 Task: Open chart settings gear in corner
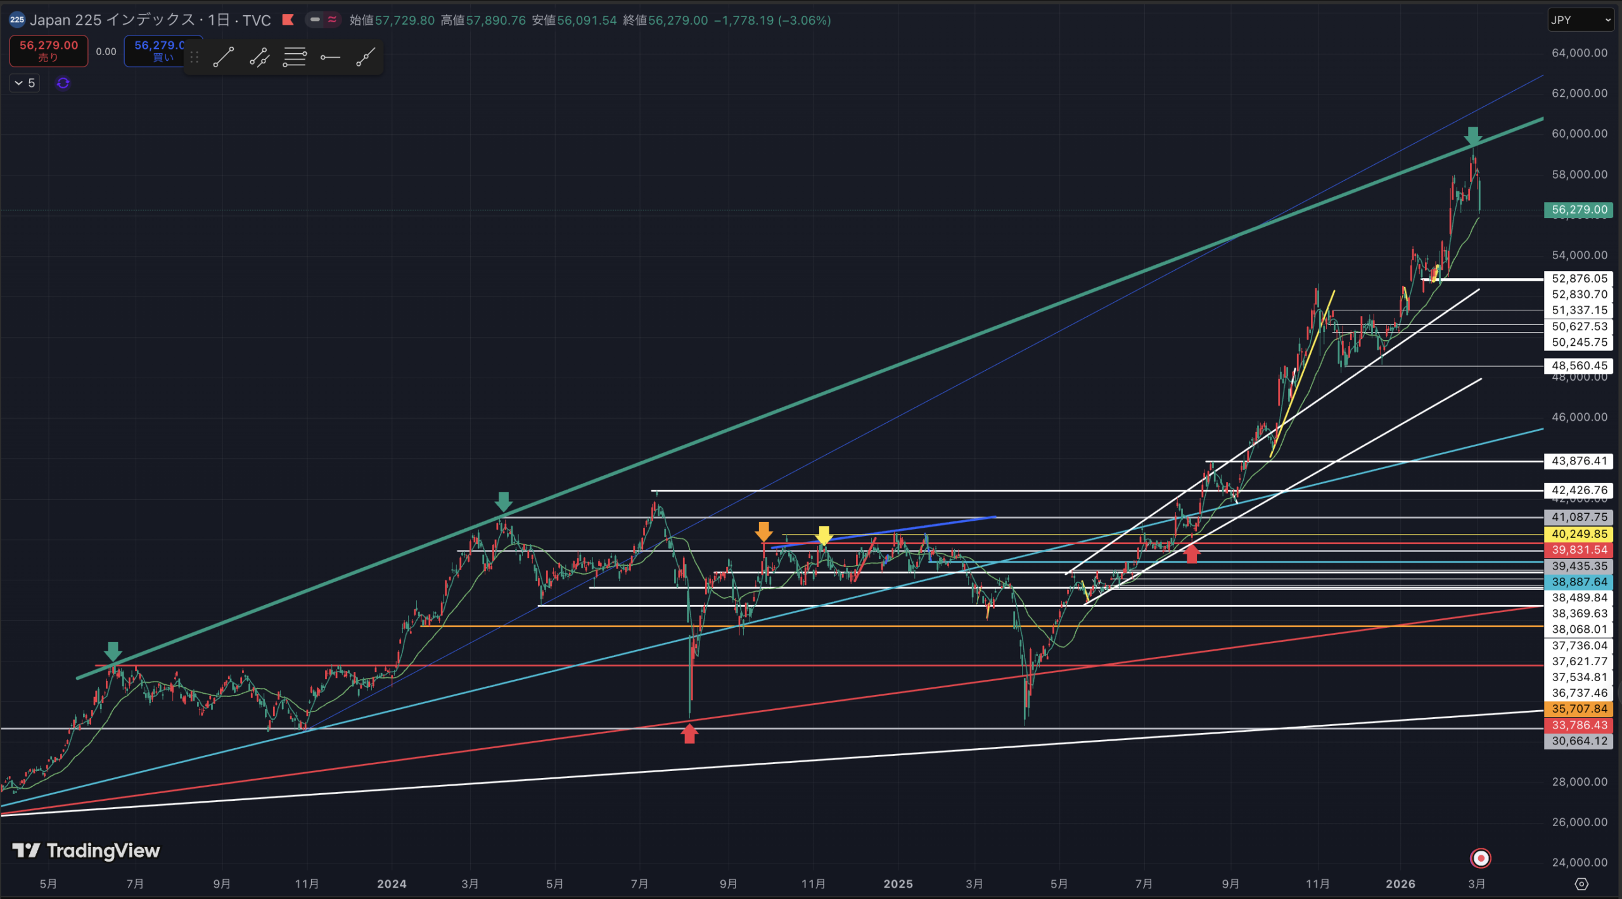(1581, 884)
